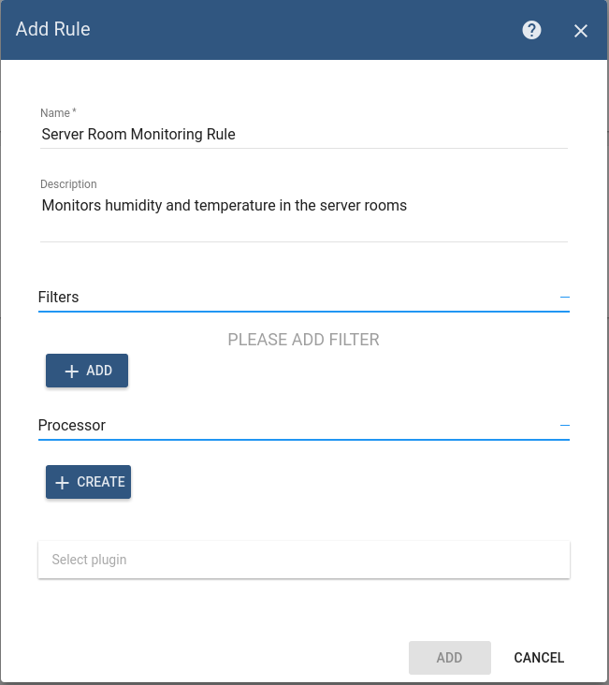Add a new filter with ADD button
The image size is (609, 685).
[87, 371]
